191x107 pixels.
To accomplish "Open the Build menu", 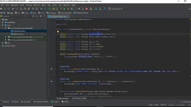I will coord(44,5).
